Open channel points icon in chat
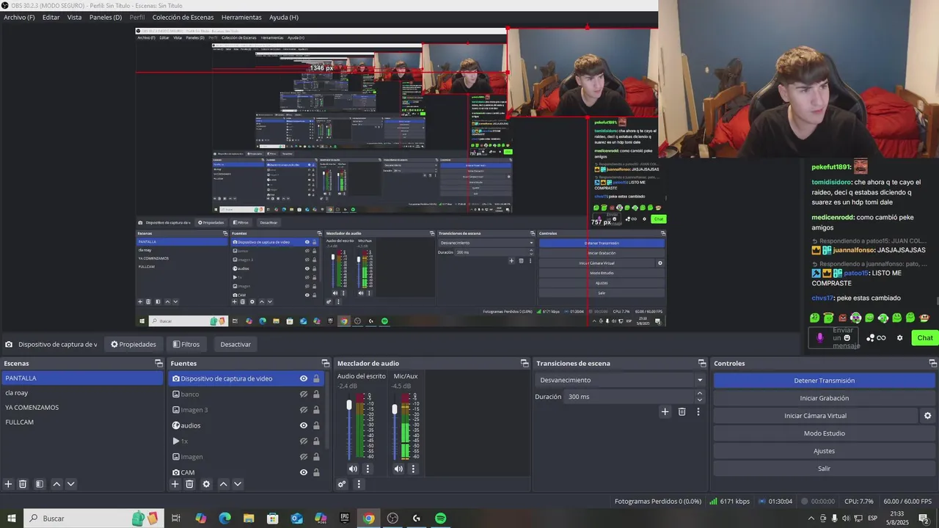Screen dimensions: 939x528 click(870, 338)
